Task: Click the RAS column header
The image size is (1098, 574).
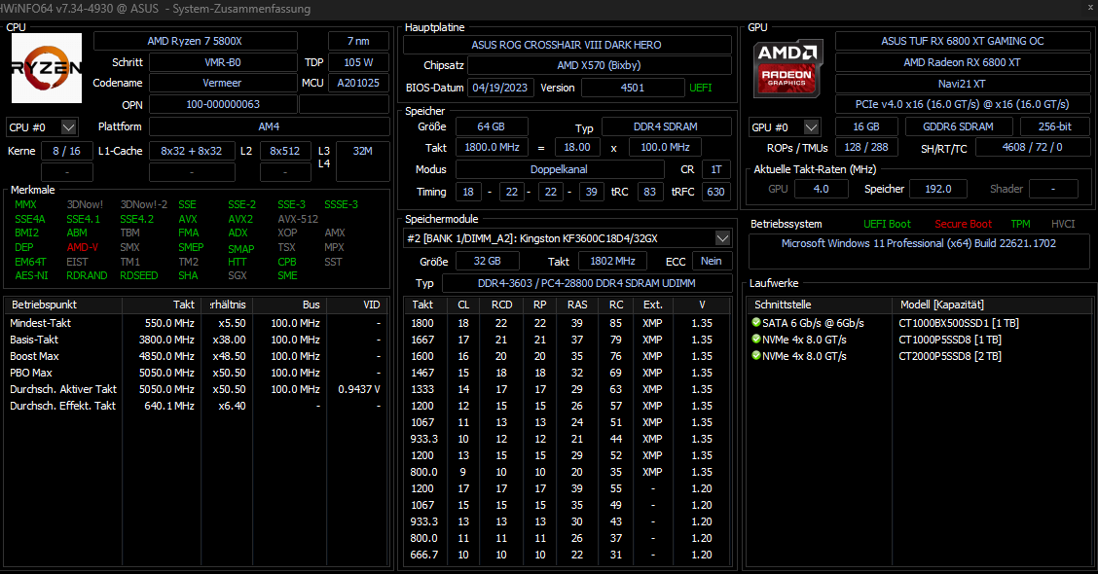Action: point(577,305)
